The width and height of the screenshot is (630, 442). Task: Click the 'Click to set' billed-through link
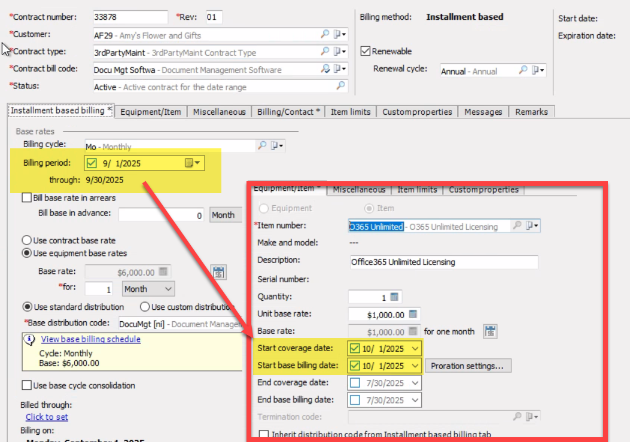[47, 417]
